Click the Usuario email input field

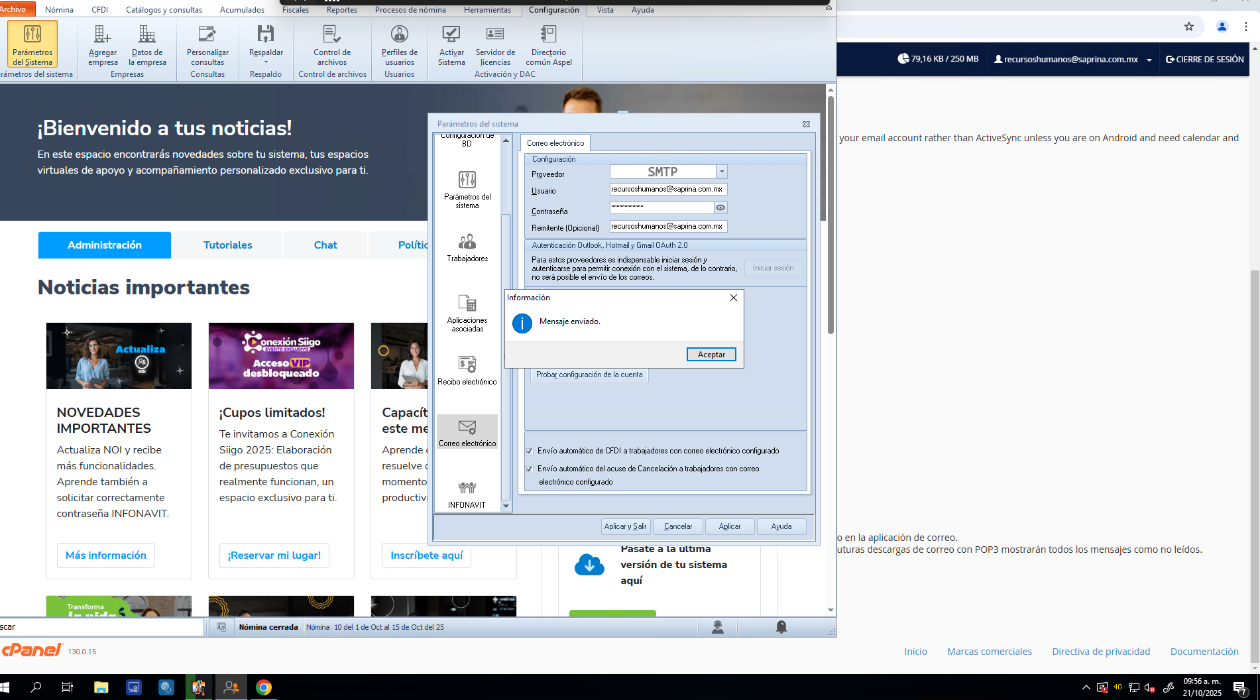[667, 190]
